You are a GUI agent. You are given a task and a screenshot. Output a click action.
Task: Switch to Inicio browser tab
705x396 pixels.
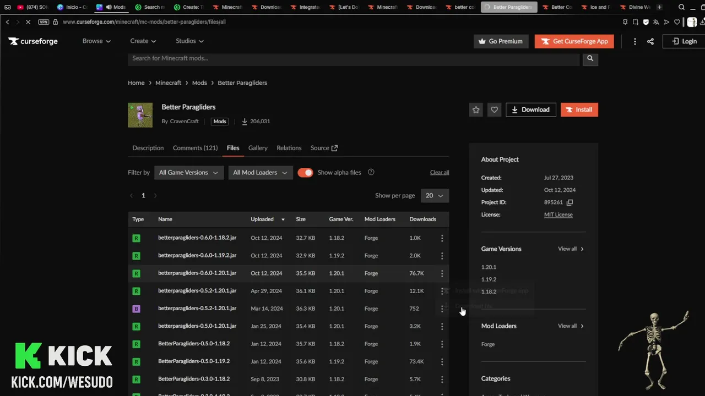(72, 7)
